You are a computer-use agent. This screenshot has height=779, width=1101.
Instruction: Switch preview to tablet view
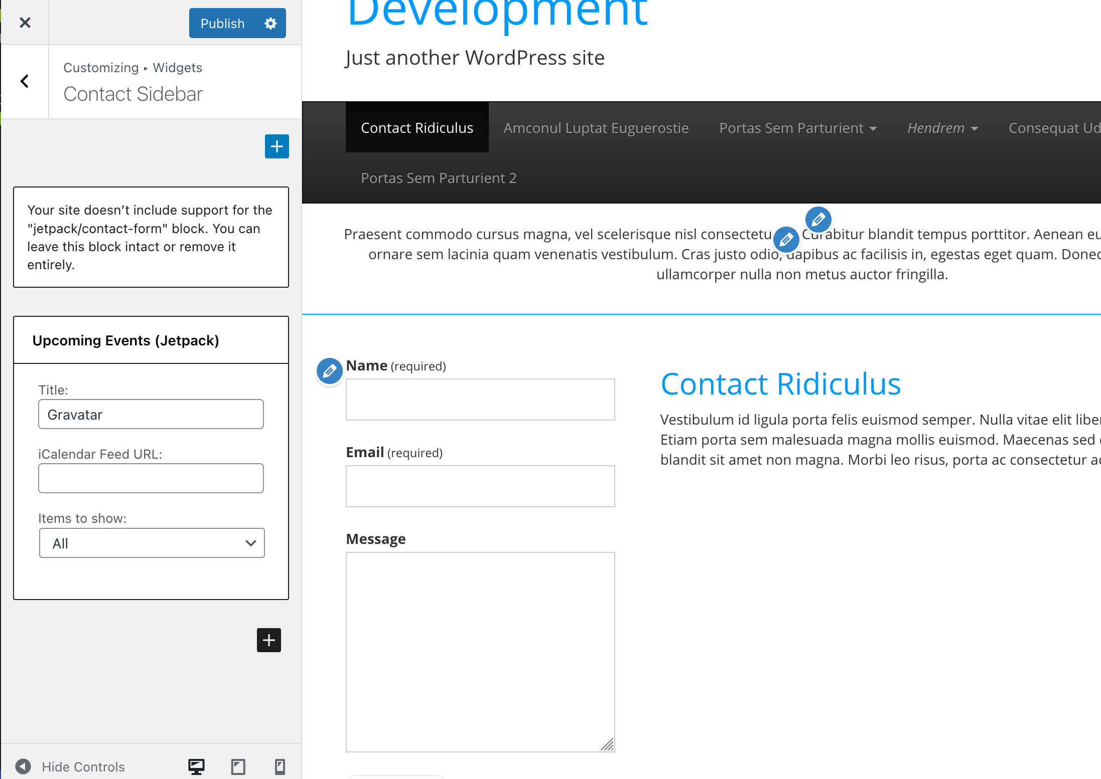coord(238,766)
